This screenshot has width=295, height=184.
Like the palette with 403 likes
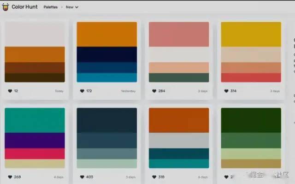[x=82, y=177]
